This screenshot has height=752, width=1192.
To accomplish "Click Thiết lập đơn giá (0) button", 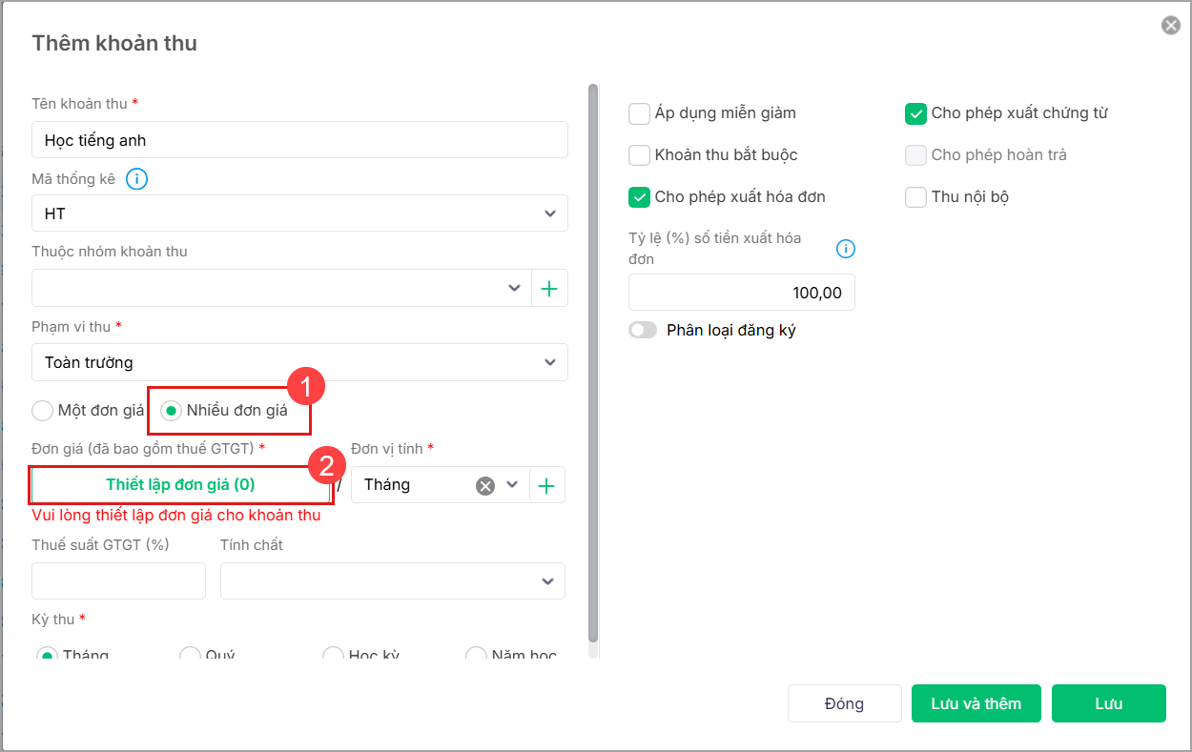I will pyautogui.click(x=180, y=484).
